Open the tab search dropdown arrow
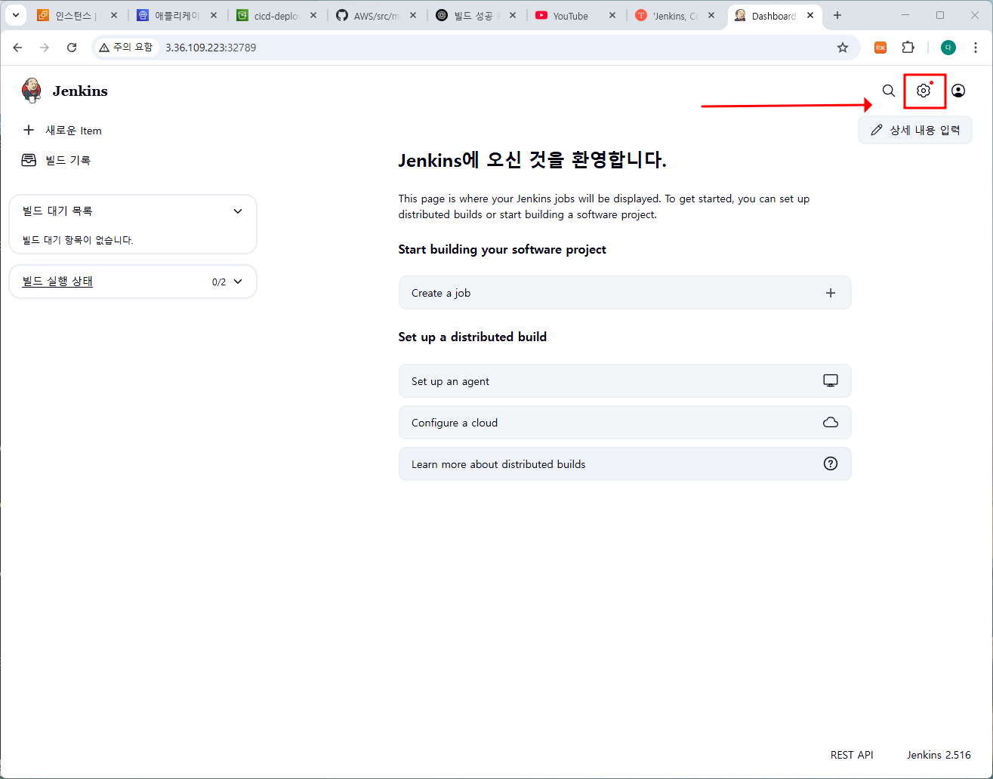Screen dimensions: 993x779 point(15,15)
